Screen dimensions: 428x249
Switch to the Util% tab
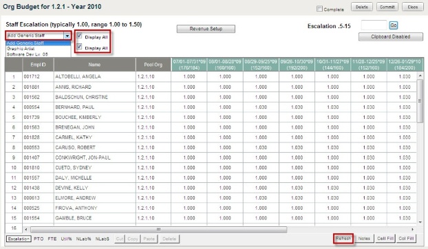point(66,239)
